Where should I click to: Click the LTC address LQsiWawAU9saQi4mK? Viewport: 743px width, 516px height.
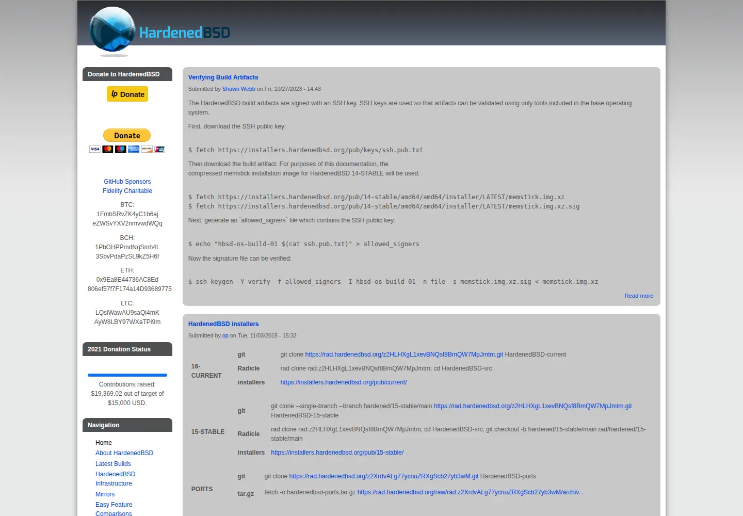coord(127,313)
